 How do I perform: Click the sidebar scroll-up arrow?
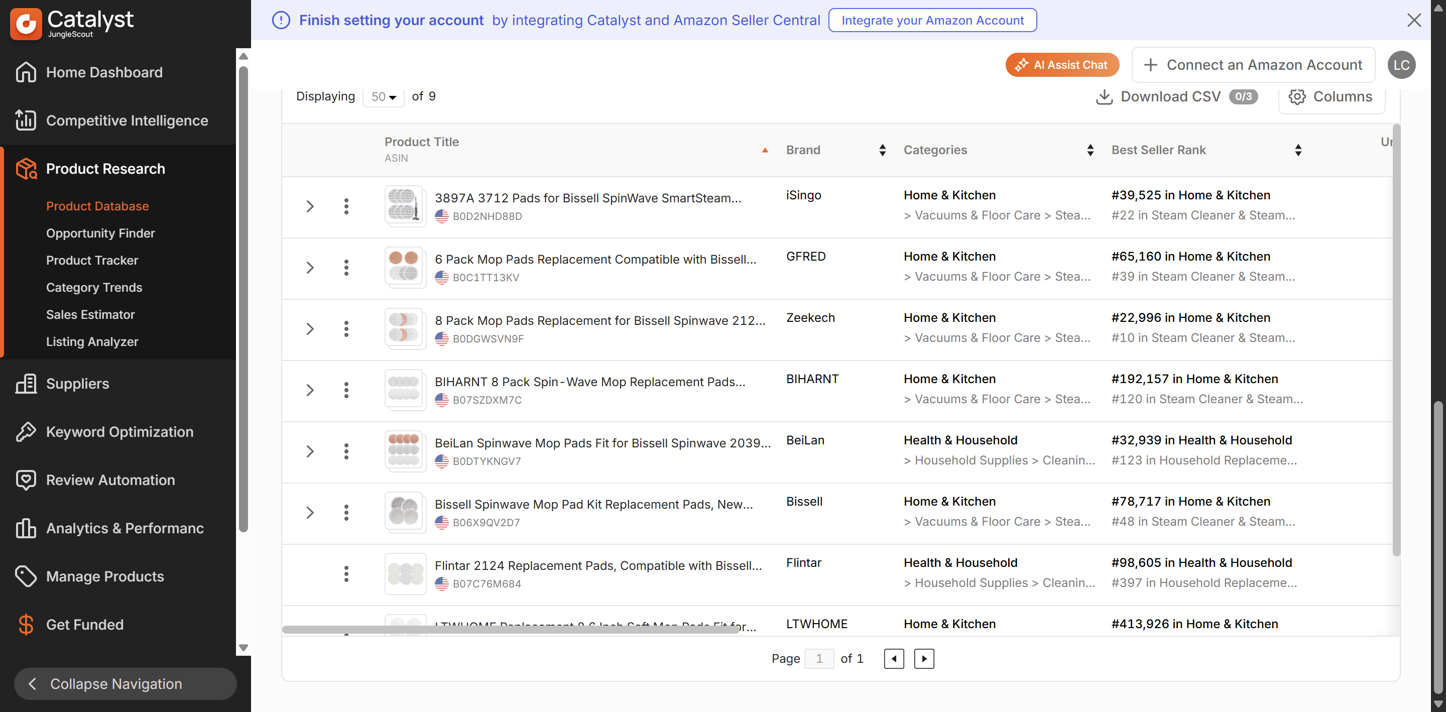point(243,56)
